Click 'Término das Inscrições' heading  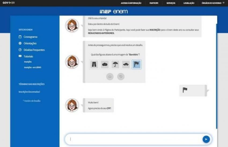32,84
